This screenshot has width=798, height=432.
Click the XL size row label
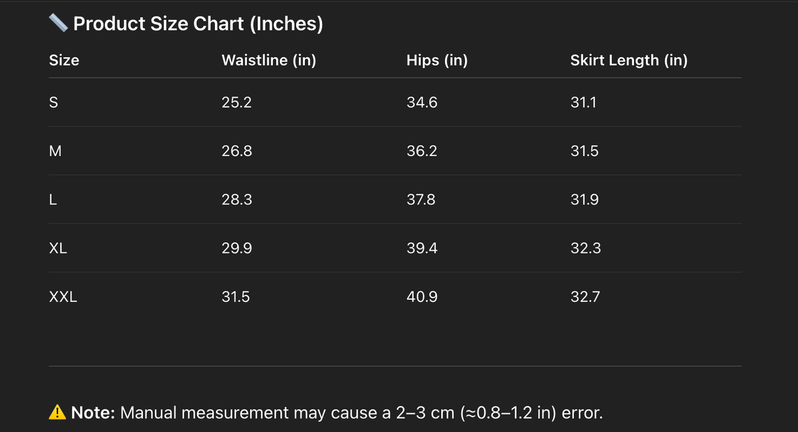58,248
